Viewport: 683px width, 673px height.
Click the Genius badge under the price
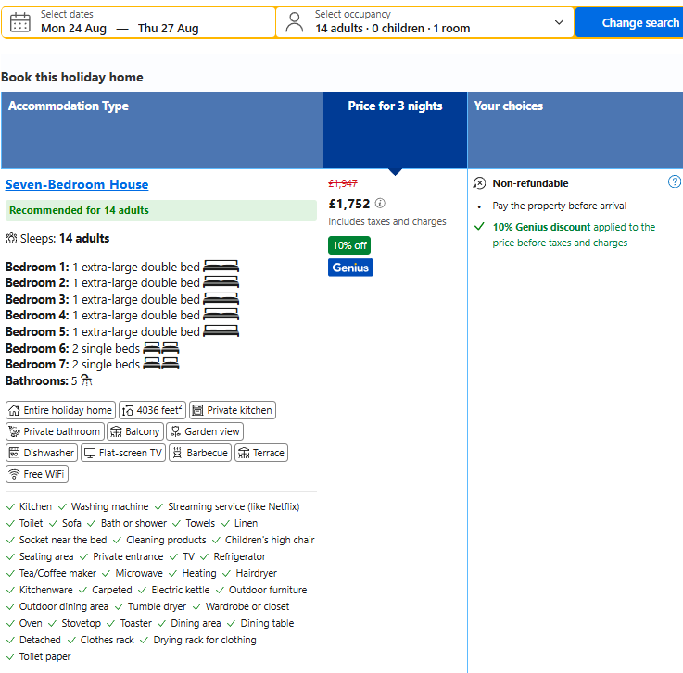(350, 268)
